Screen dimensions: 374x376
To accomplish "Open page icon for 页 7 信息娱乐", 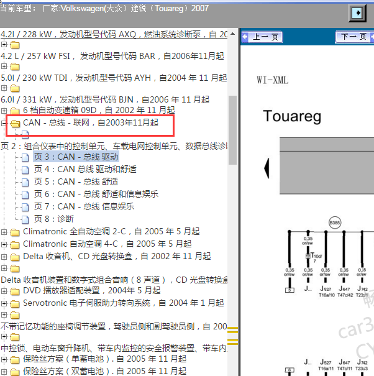I will coord(25,207).
